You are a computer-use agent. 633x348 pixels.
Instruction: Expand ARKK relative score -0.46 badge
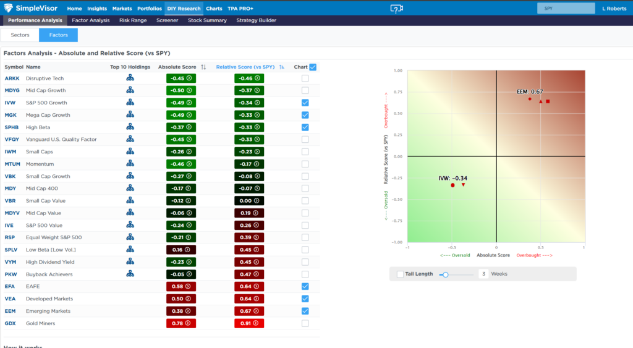(249, 79)
